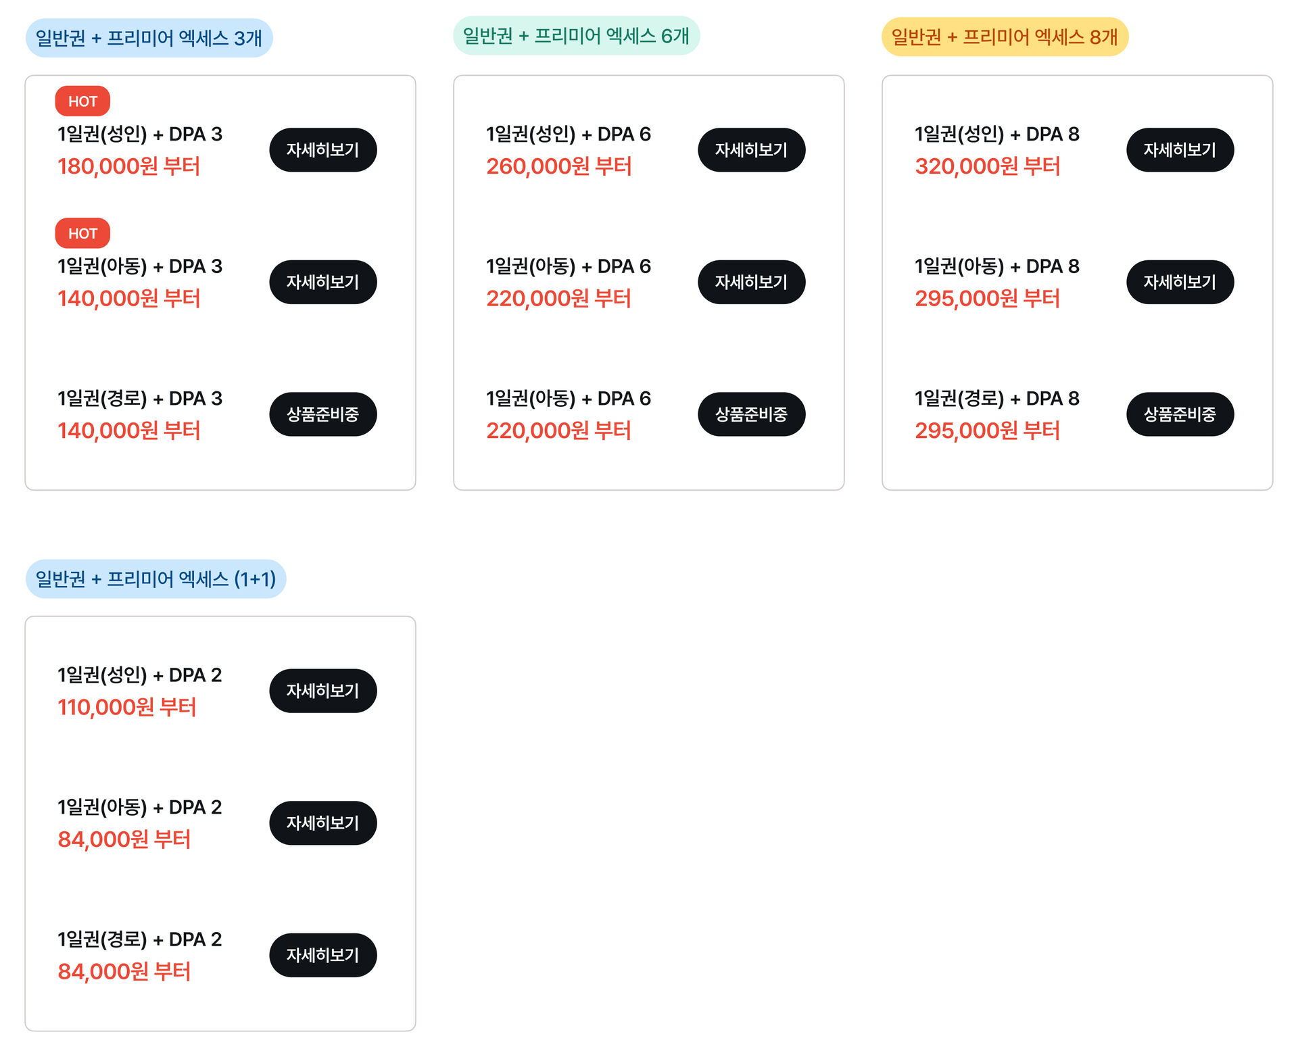This screenshot has width=1298, height=1055.
Task: Select the 프리미어 엑세스 6개 category tag
Action: coord(577,35)
